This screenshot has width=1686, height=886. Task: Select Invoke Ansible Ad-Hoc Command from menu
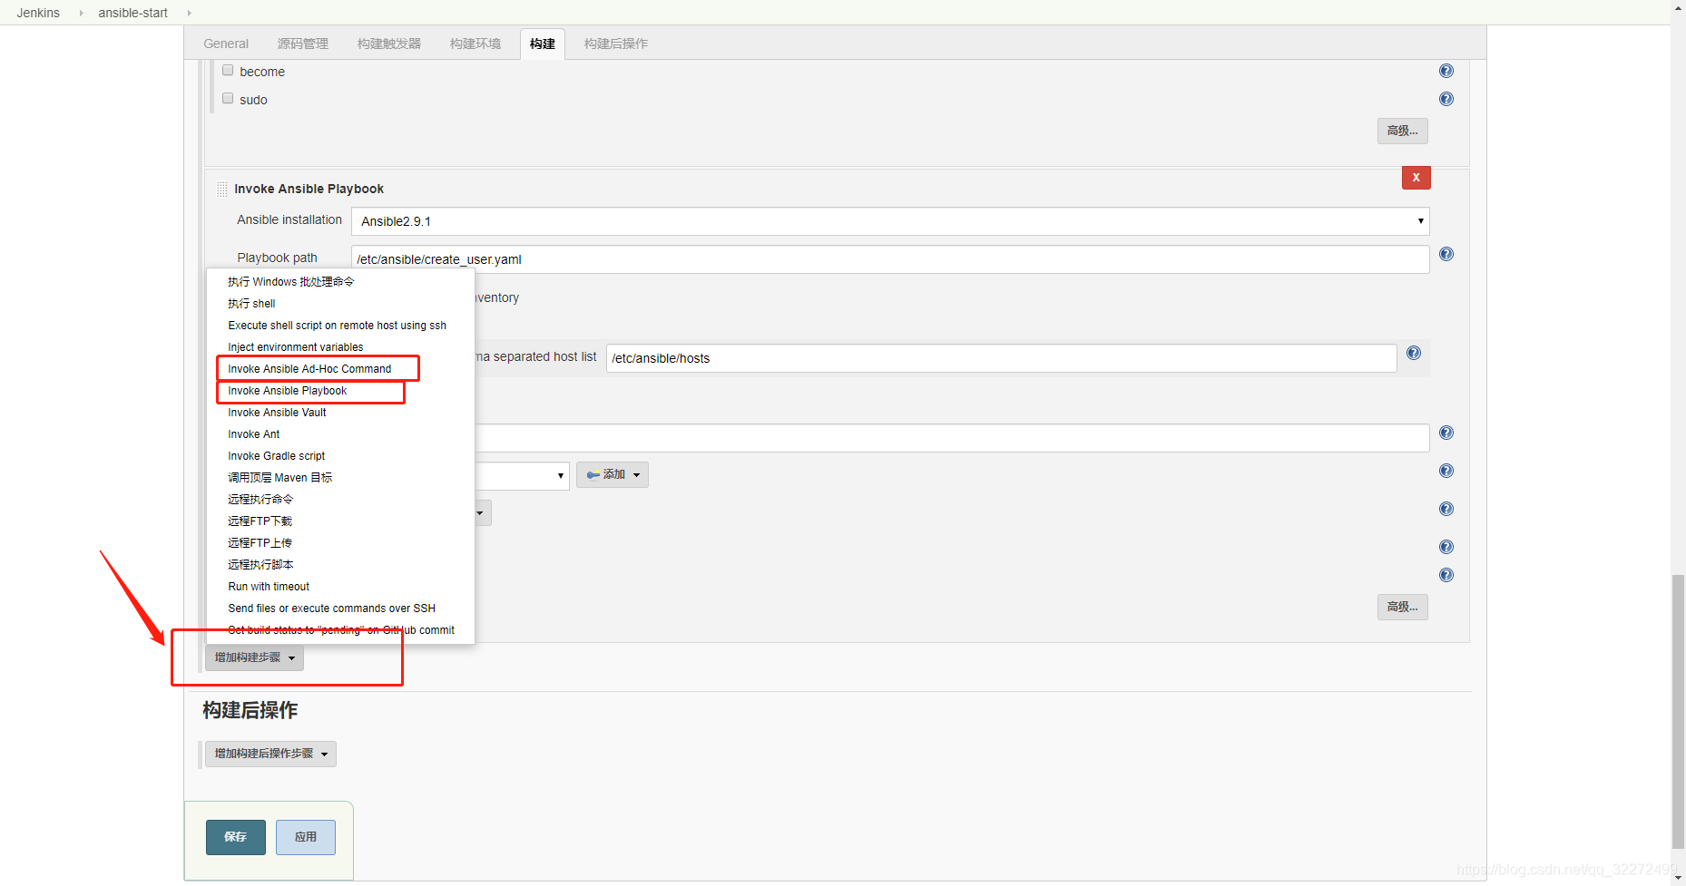(x=309, y=368)
